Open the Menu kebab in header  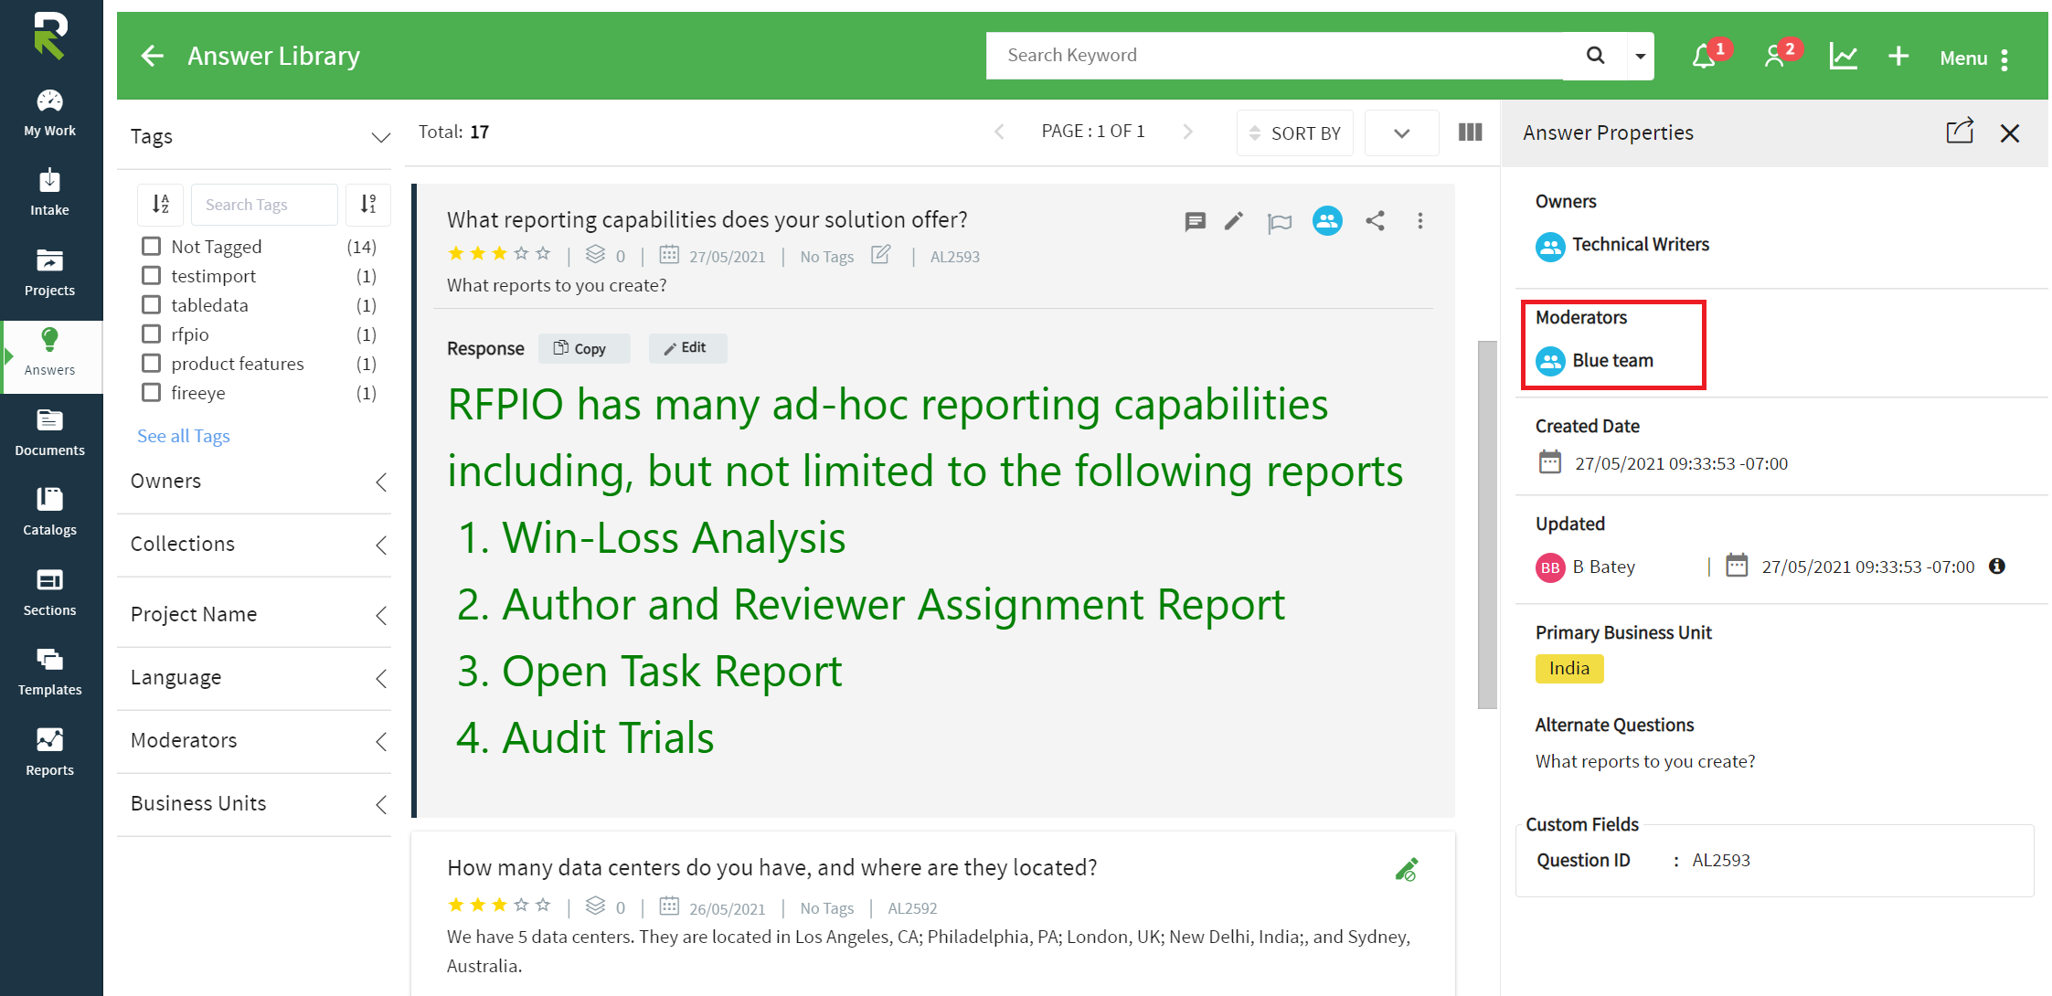point(2004,58)
